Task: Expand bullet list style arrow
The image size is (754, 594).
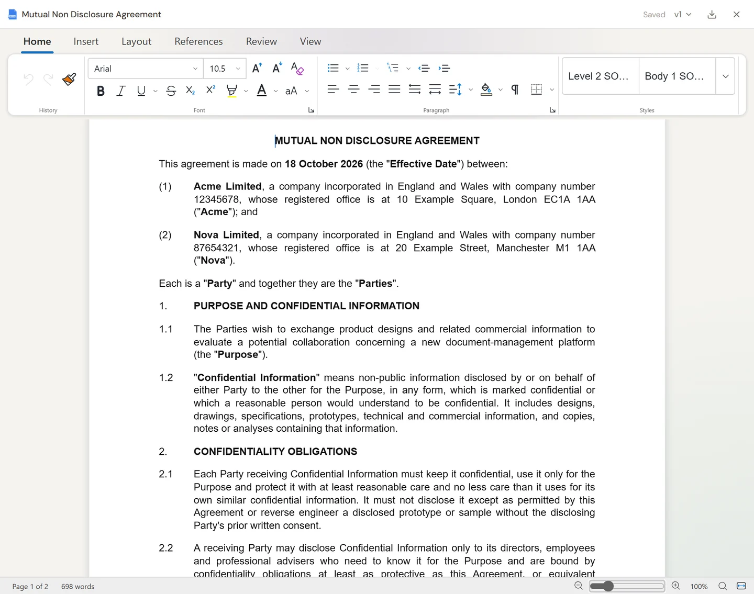Action: pyautogui.click(x=347, y=69)
